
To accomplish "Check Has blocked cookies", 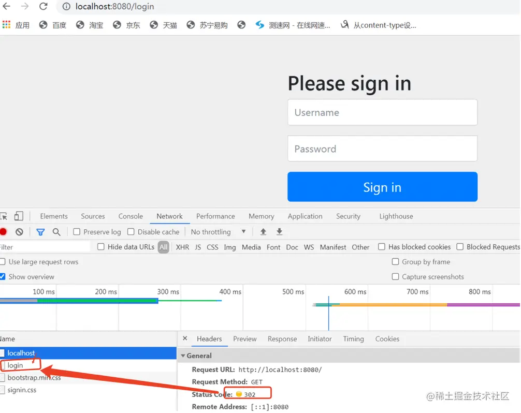I will [x=382, y=247].
